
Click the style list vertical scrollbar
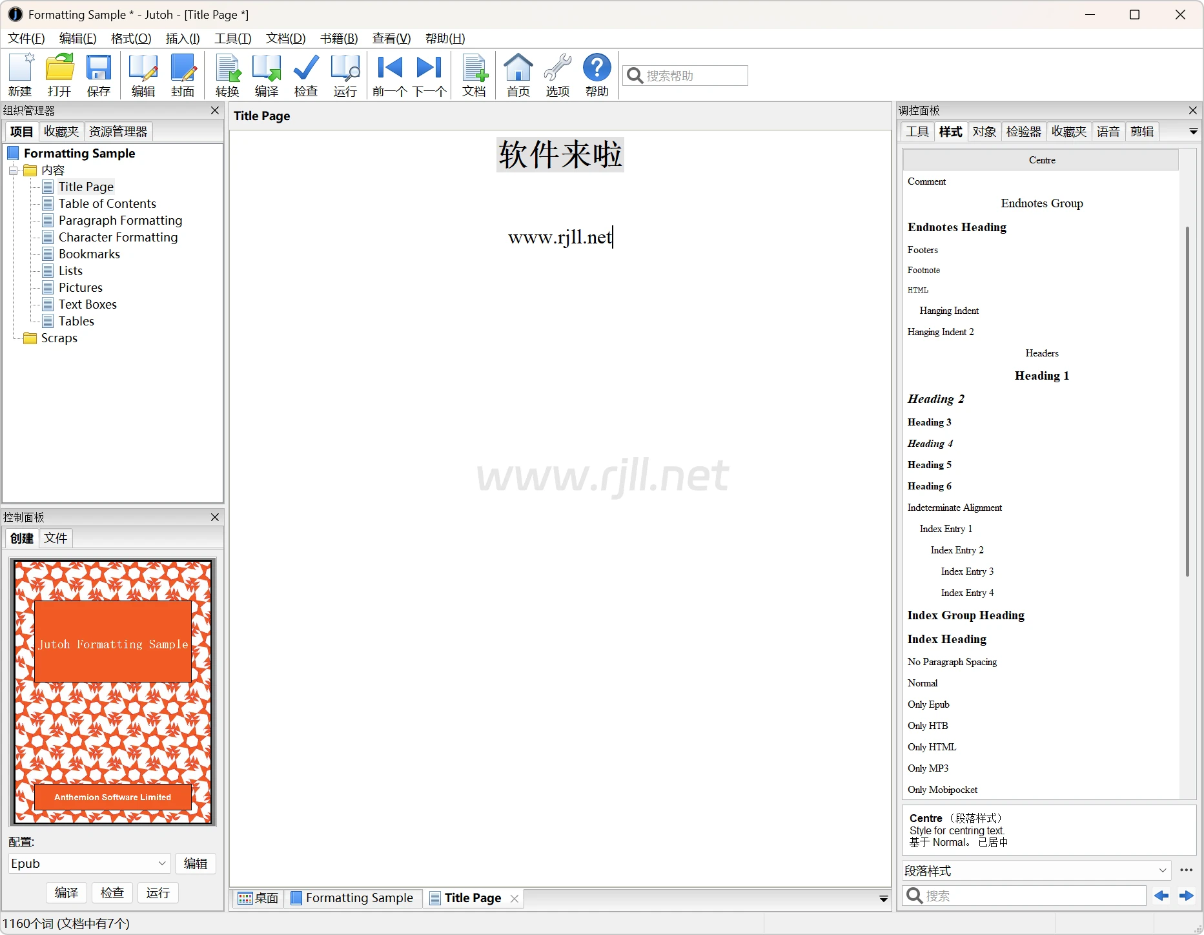[1187, 400]
